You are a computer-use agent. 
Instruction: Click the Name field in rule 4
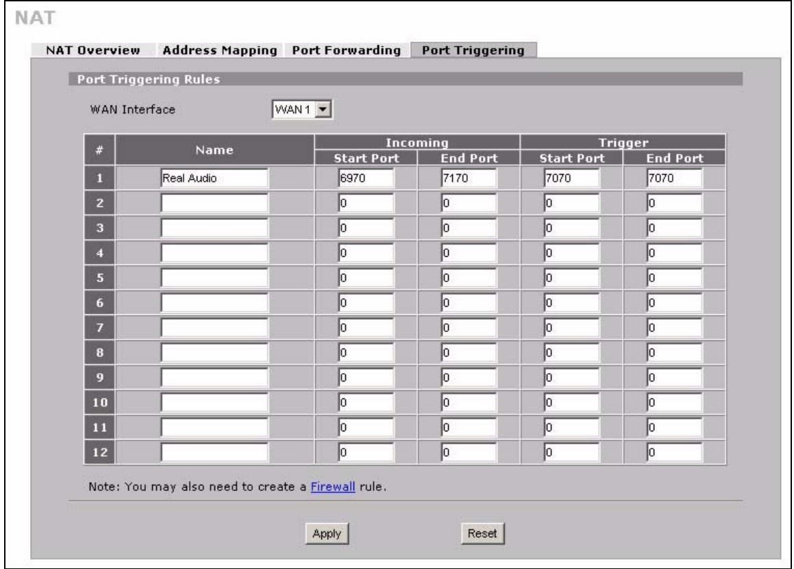(214, 253)
